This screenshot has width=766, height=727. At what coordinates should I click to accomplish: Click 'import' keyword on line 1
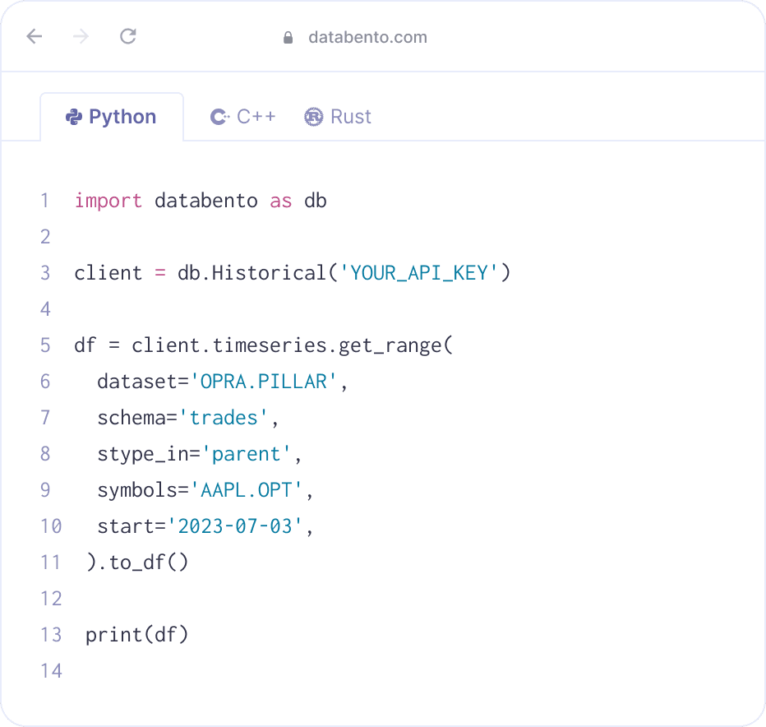coord(108,201)
